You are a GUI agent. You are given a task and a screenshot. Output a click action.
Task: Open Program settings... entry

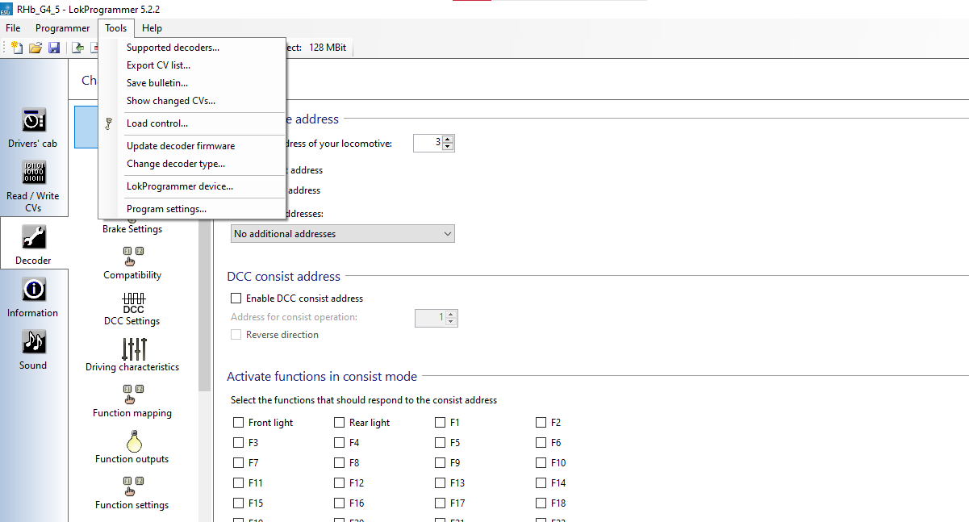[192, 209]
